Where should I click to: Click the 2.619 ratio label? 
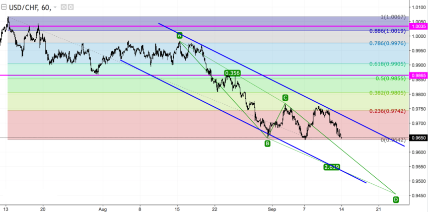331,167
